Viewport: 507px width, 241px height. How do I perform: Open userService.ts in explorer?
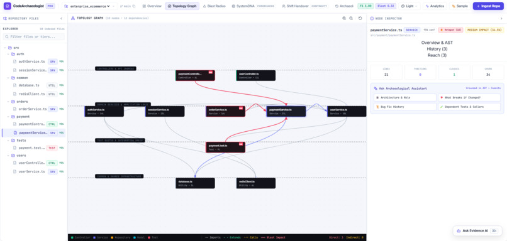pyautogui.click(x=33, y=171)
